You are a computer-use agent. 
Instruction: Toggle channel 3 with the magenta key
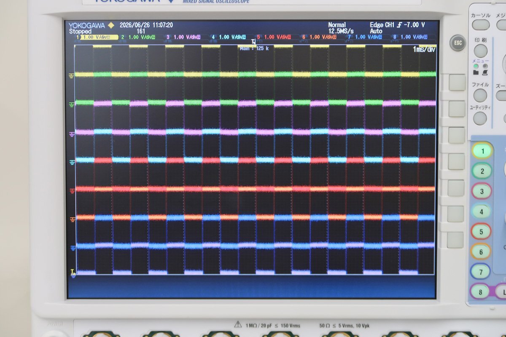482,191
